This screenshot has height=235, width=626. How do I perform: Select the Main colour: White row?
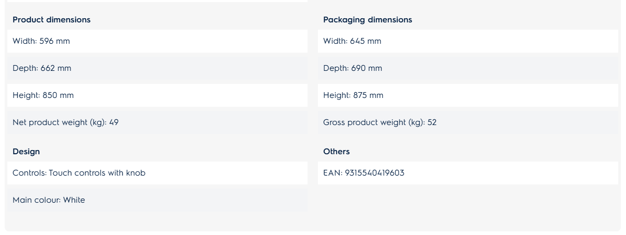click(157, 200)
